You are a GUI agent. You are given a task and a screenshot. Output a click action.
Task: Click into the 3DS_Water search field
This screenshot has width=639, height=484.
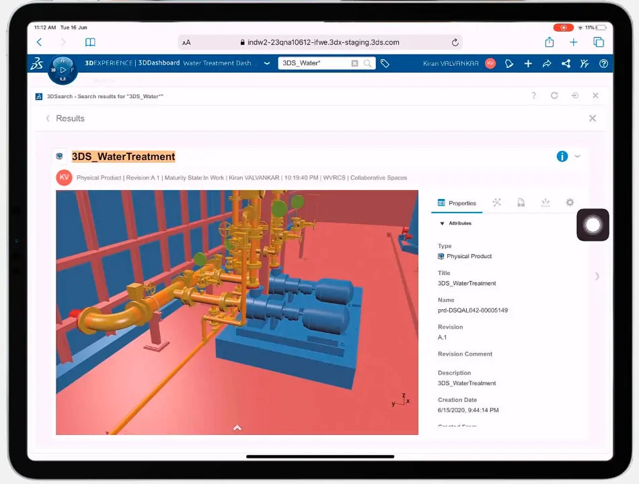(x=314, y=63)
